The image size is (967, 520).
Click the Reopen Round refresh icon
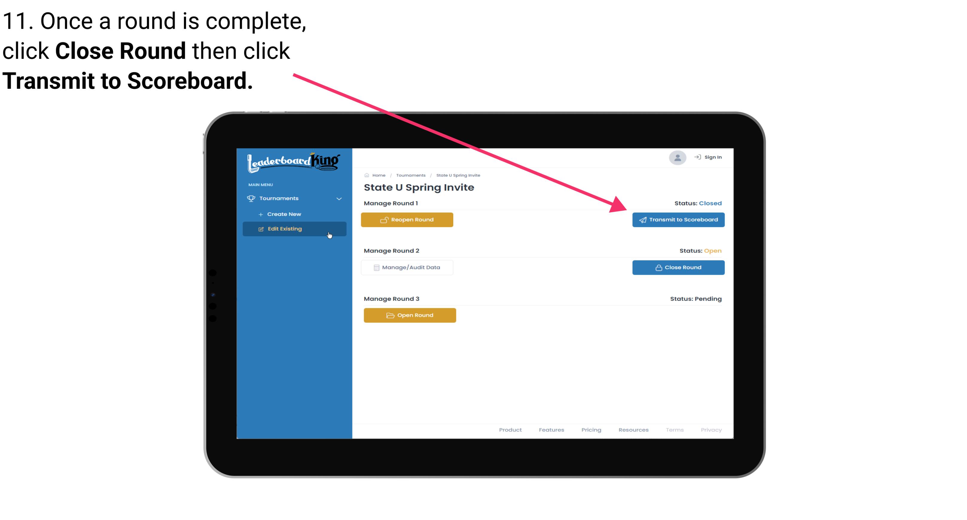pos(384,220)
